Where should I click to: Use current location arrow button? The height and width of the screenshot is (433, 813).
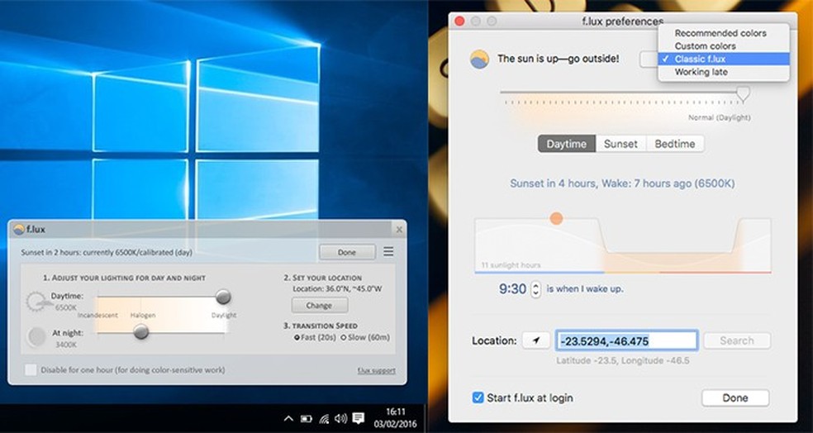[x=536, y=340]
